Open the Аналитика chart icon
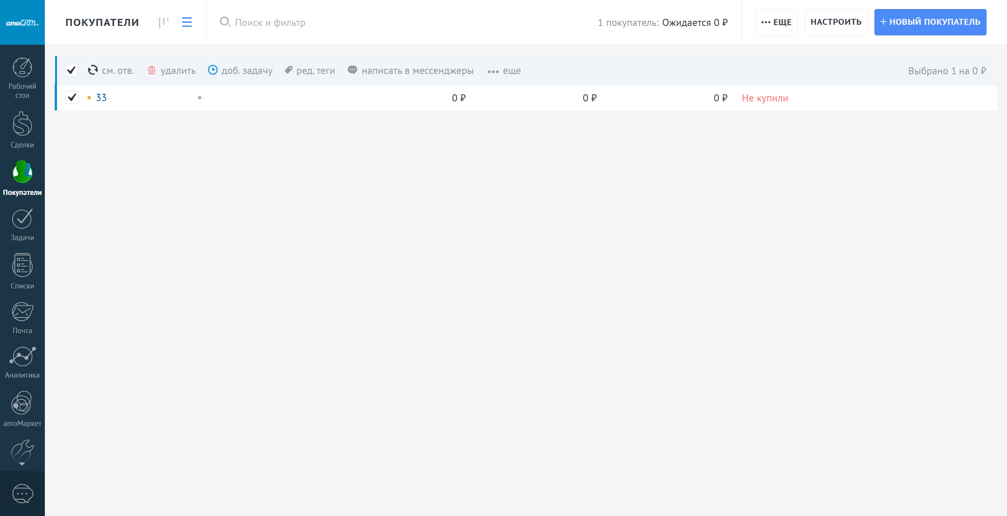Viewport: 1007px width, 516px height. click(x=22, y=357)
